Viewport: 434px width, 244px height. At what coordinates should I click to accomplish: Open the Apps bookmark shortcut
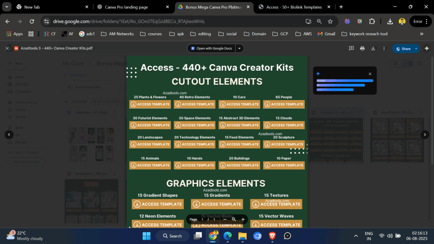(x=15, y=34)
